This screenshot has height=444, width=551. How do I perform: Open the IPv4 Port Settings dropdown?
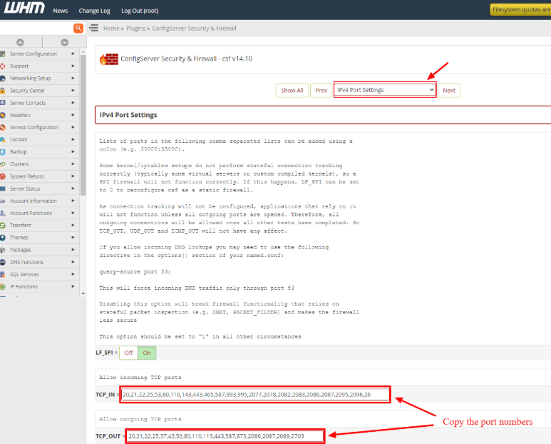coord(385,90)
